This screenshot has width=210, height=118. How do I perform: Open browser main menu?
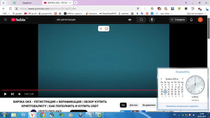coord(186,3)
